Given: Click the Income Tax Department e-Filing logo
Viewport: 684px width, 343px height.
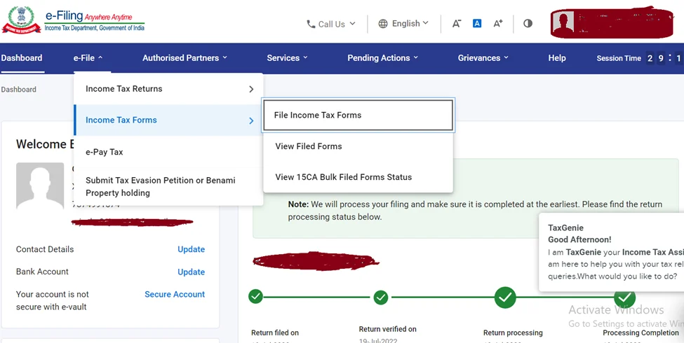Looking at the screenshot, I should click(73, 20).
